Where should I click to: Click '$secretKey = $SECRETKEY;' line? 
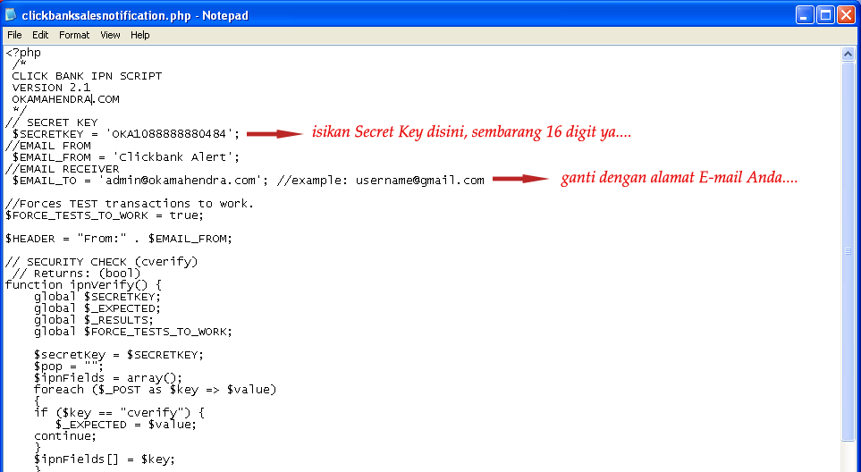click(119, 355)
